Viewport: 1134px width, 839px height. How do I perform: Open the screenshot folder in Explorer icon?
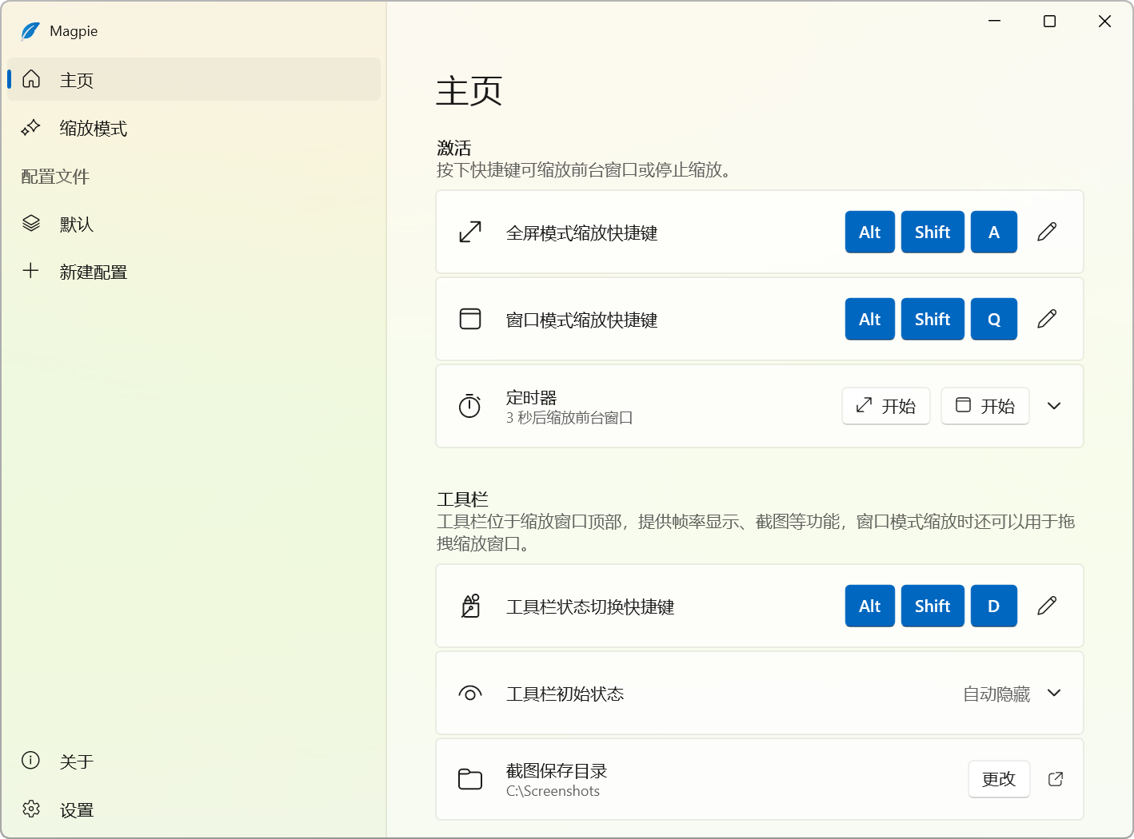(1056, 779)
